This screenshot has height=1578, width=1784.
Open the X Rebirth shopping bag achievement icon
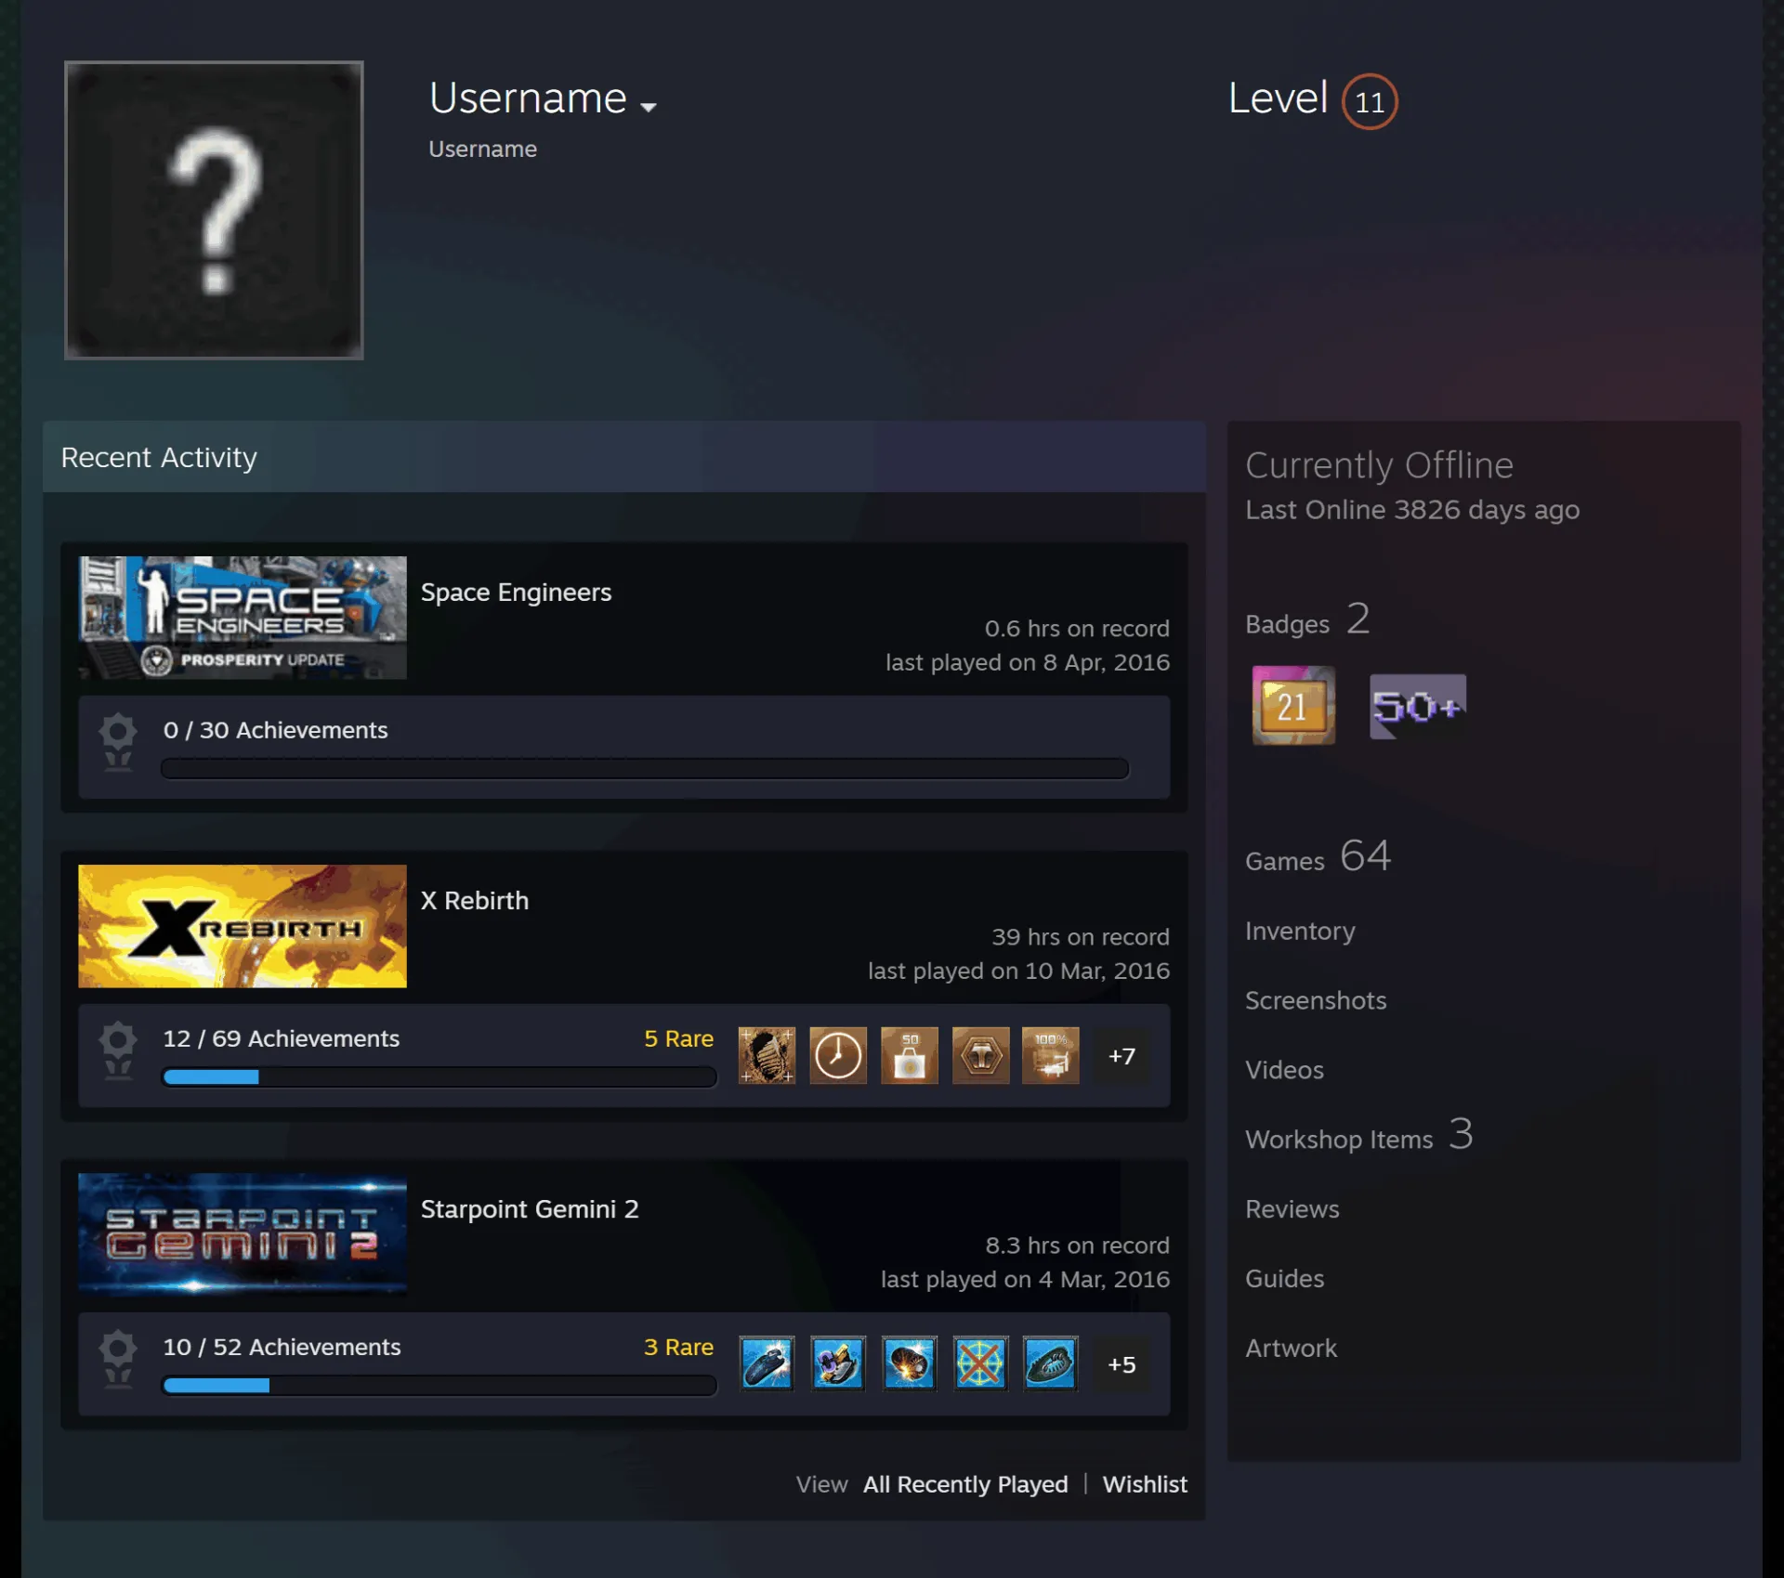910,1055
